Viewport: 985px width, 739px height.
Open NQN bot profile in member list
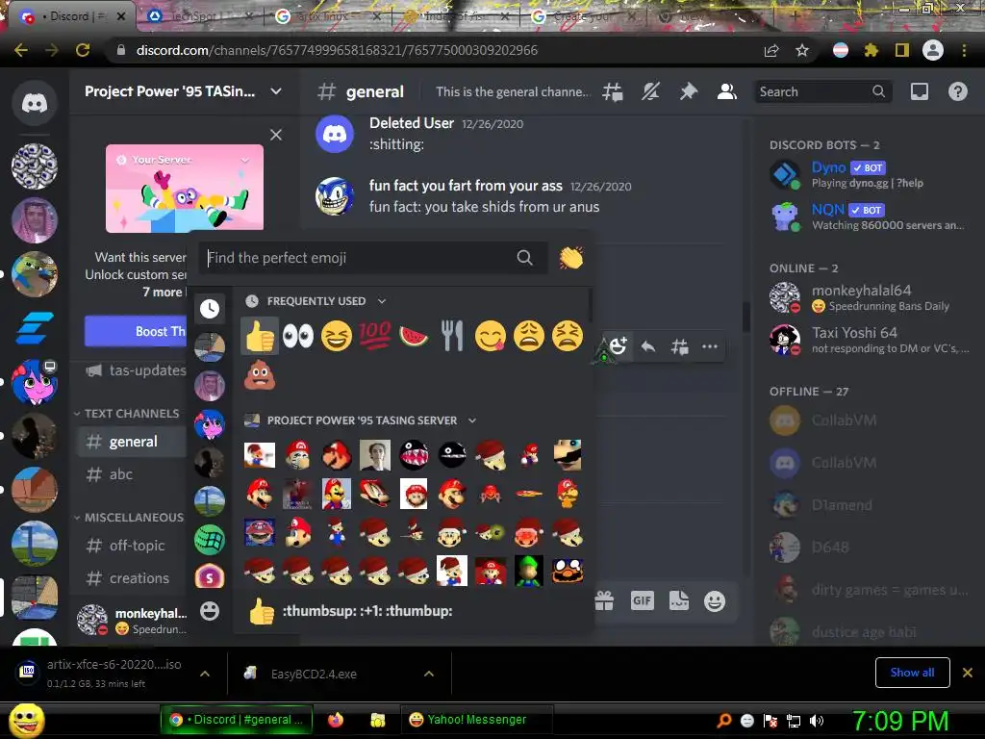(869, 217)
